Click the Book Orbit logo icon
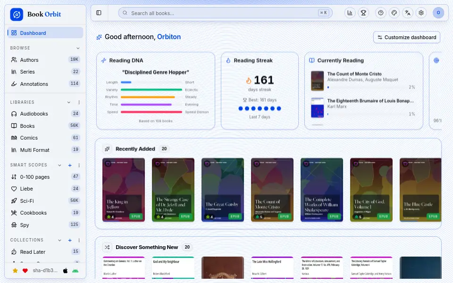Image resolution: width=453 pixels, height=283 pixels. 17,14
